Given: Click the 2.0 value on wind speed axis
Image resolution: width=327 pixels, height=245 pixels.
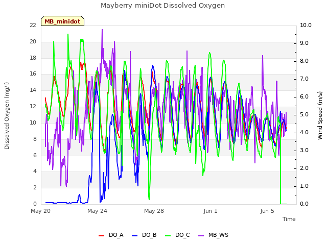Looking at the screenshot, I should point(304,168).
